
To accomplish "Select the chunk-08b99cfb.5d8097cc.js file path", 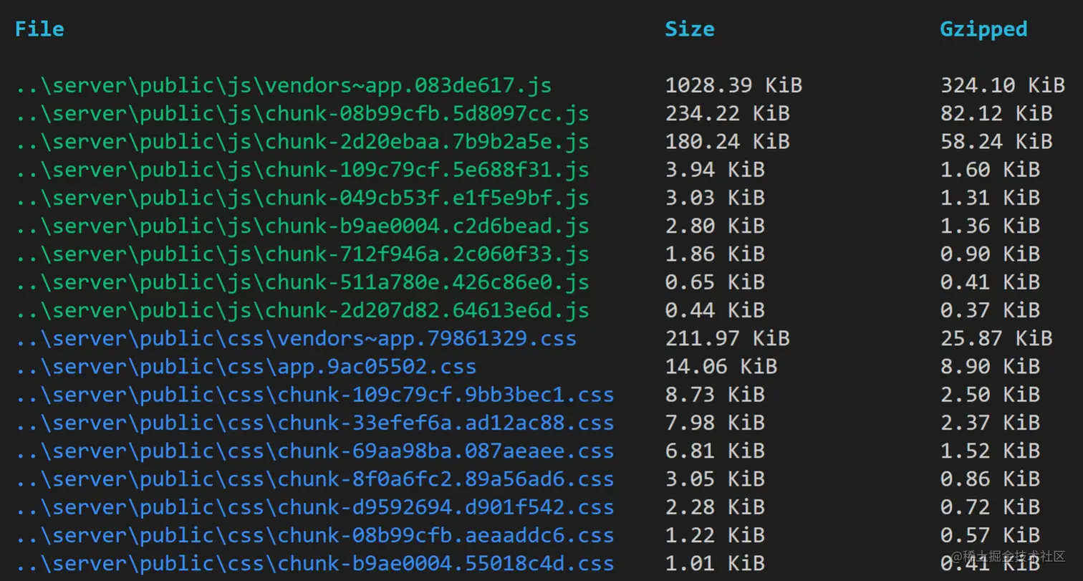I will pyautogui.click(x=302, y=114).
